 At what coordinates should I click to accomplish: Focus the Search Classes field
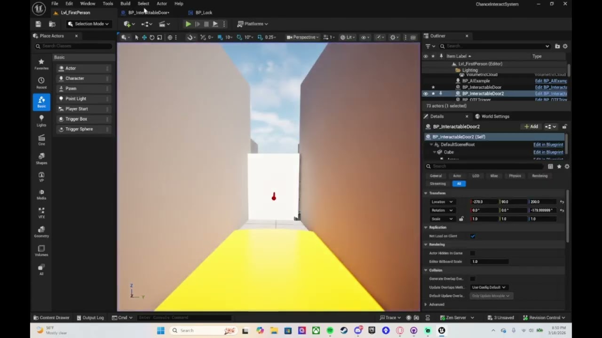point(74,46)
